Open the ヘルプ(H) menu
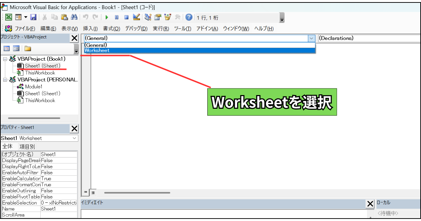 [x=264, y=29]
